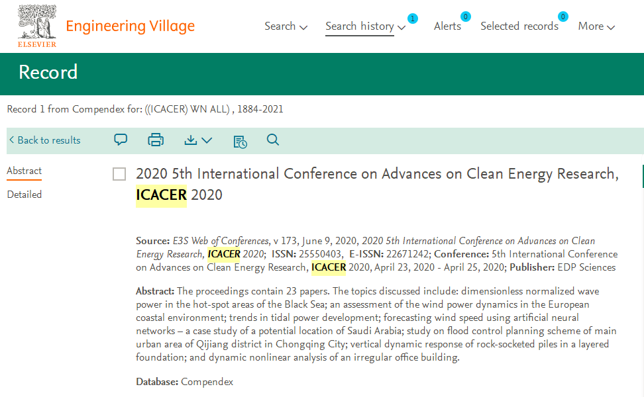Click the publisher EDP Sciences
The width and height of the screenshot is (644, 397).
click(586, 267)
